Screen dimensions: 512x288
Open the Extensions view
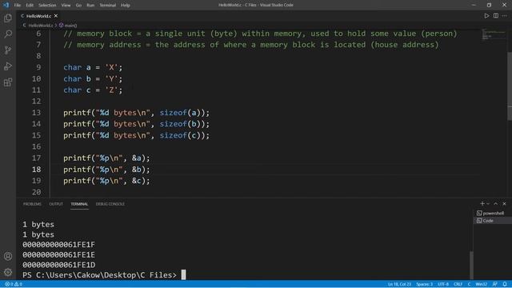click(8, 82)
